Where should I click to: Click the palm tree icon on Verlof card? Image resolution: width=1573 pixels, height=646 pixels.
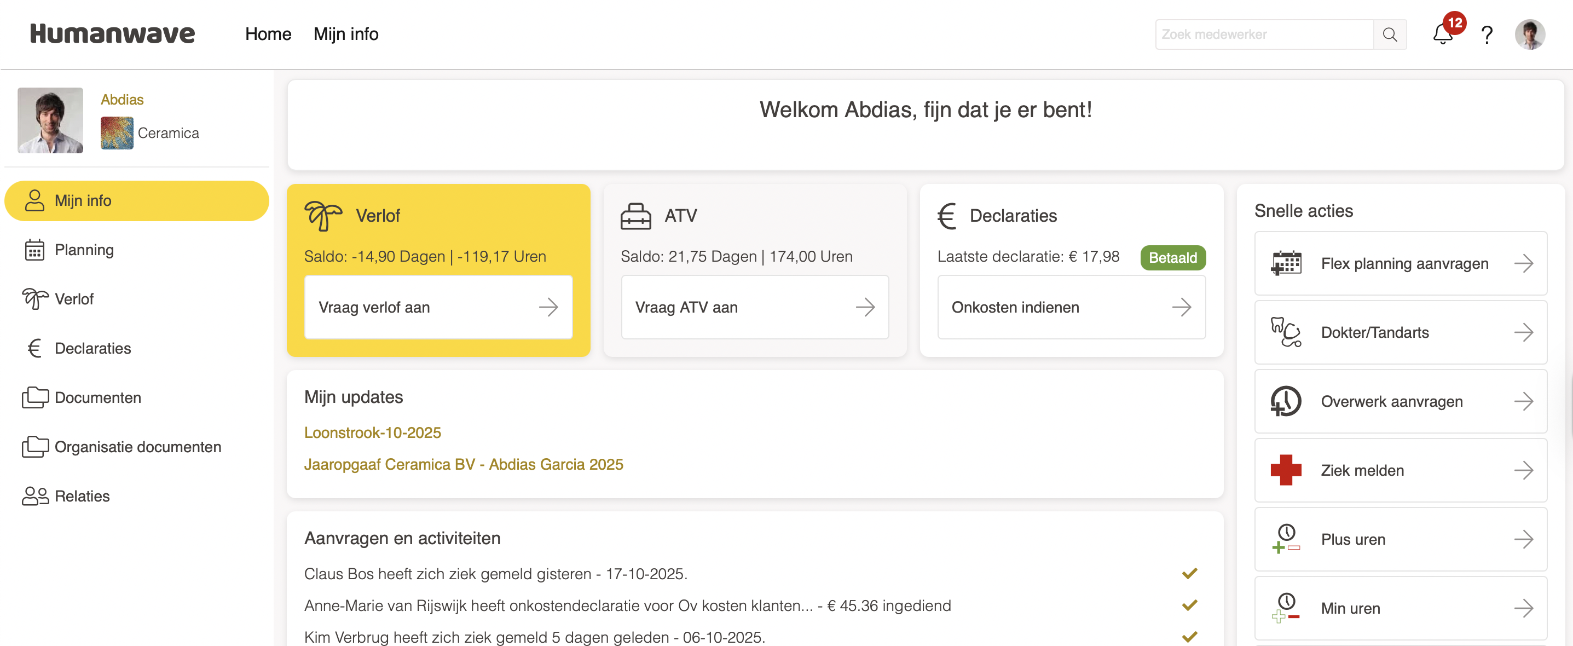click(323, 216)
